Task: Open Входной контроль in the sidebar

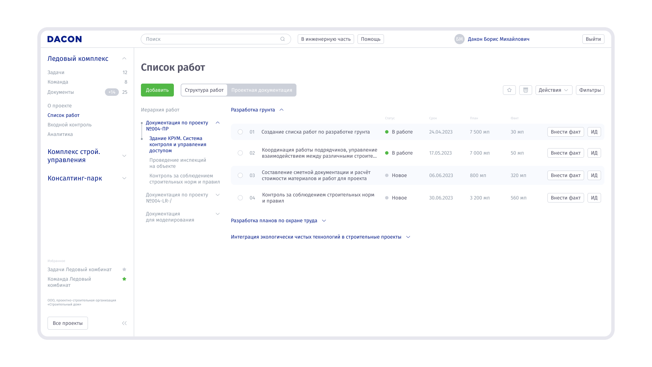Action: point(70,125)
